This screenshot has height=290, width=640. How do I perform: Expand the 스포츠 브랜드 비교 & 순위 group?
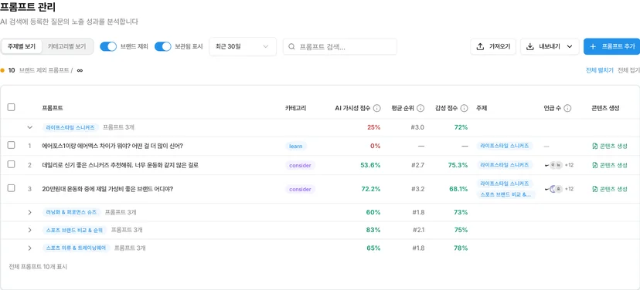tap(29, 230)
